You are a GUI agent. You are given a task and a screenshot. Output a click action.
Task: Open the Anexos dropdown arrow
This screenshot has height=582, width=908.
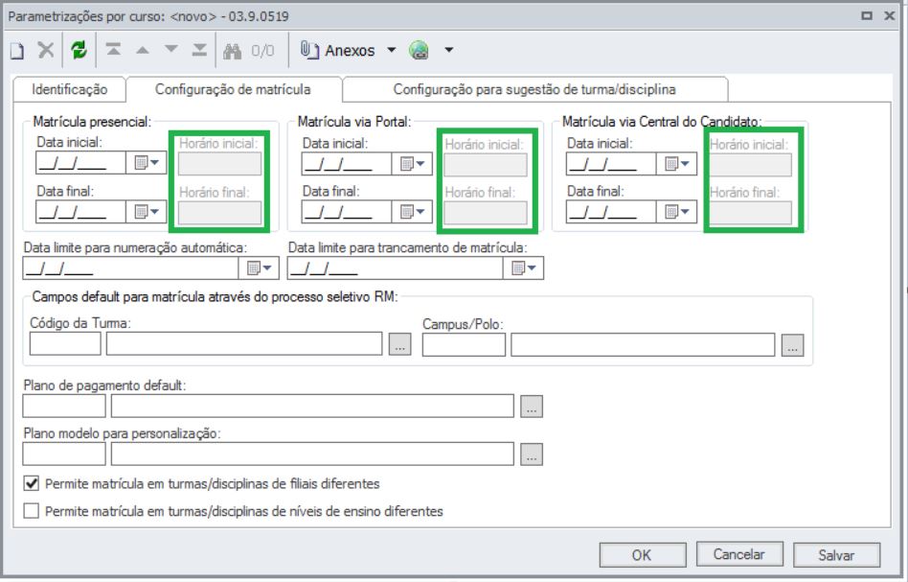pyautogui.click(x=392, y=51)
